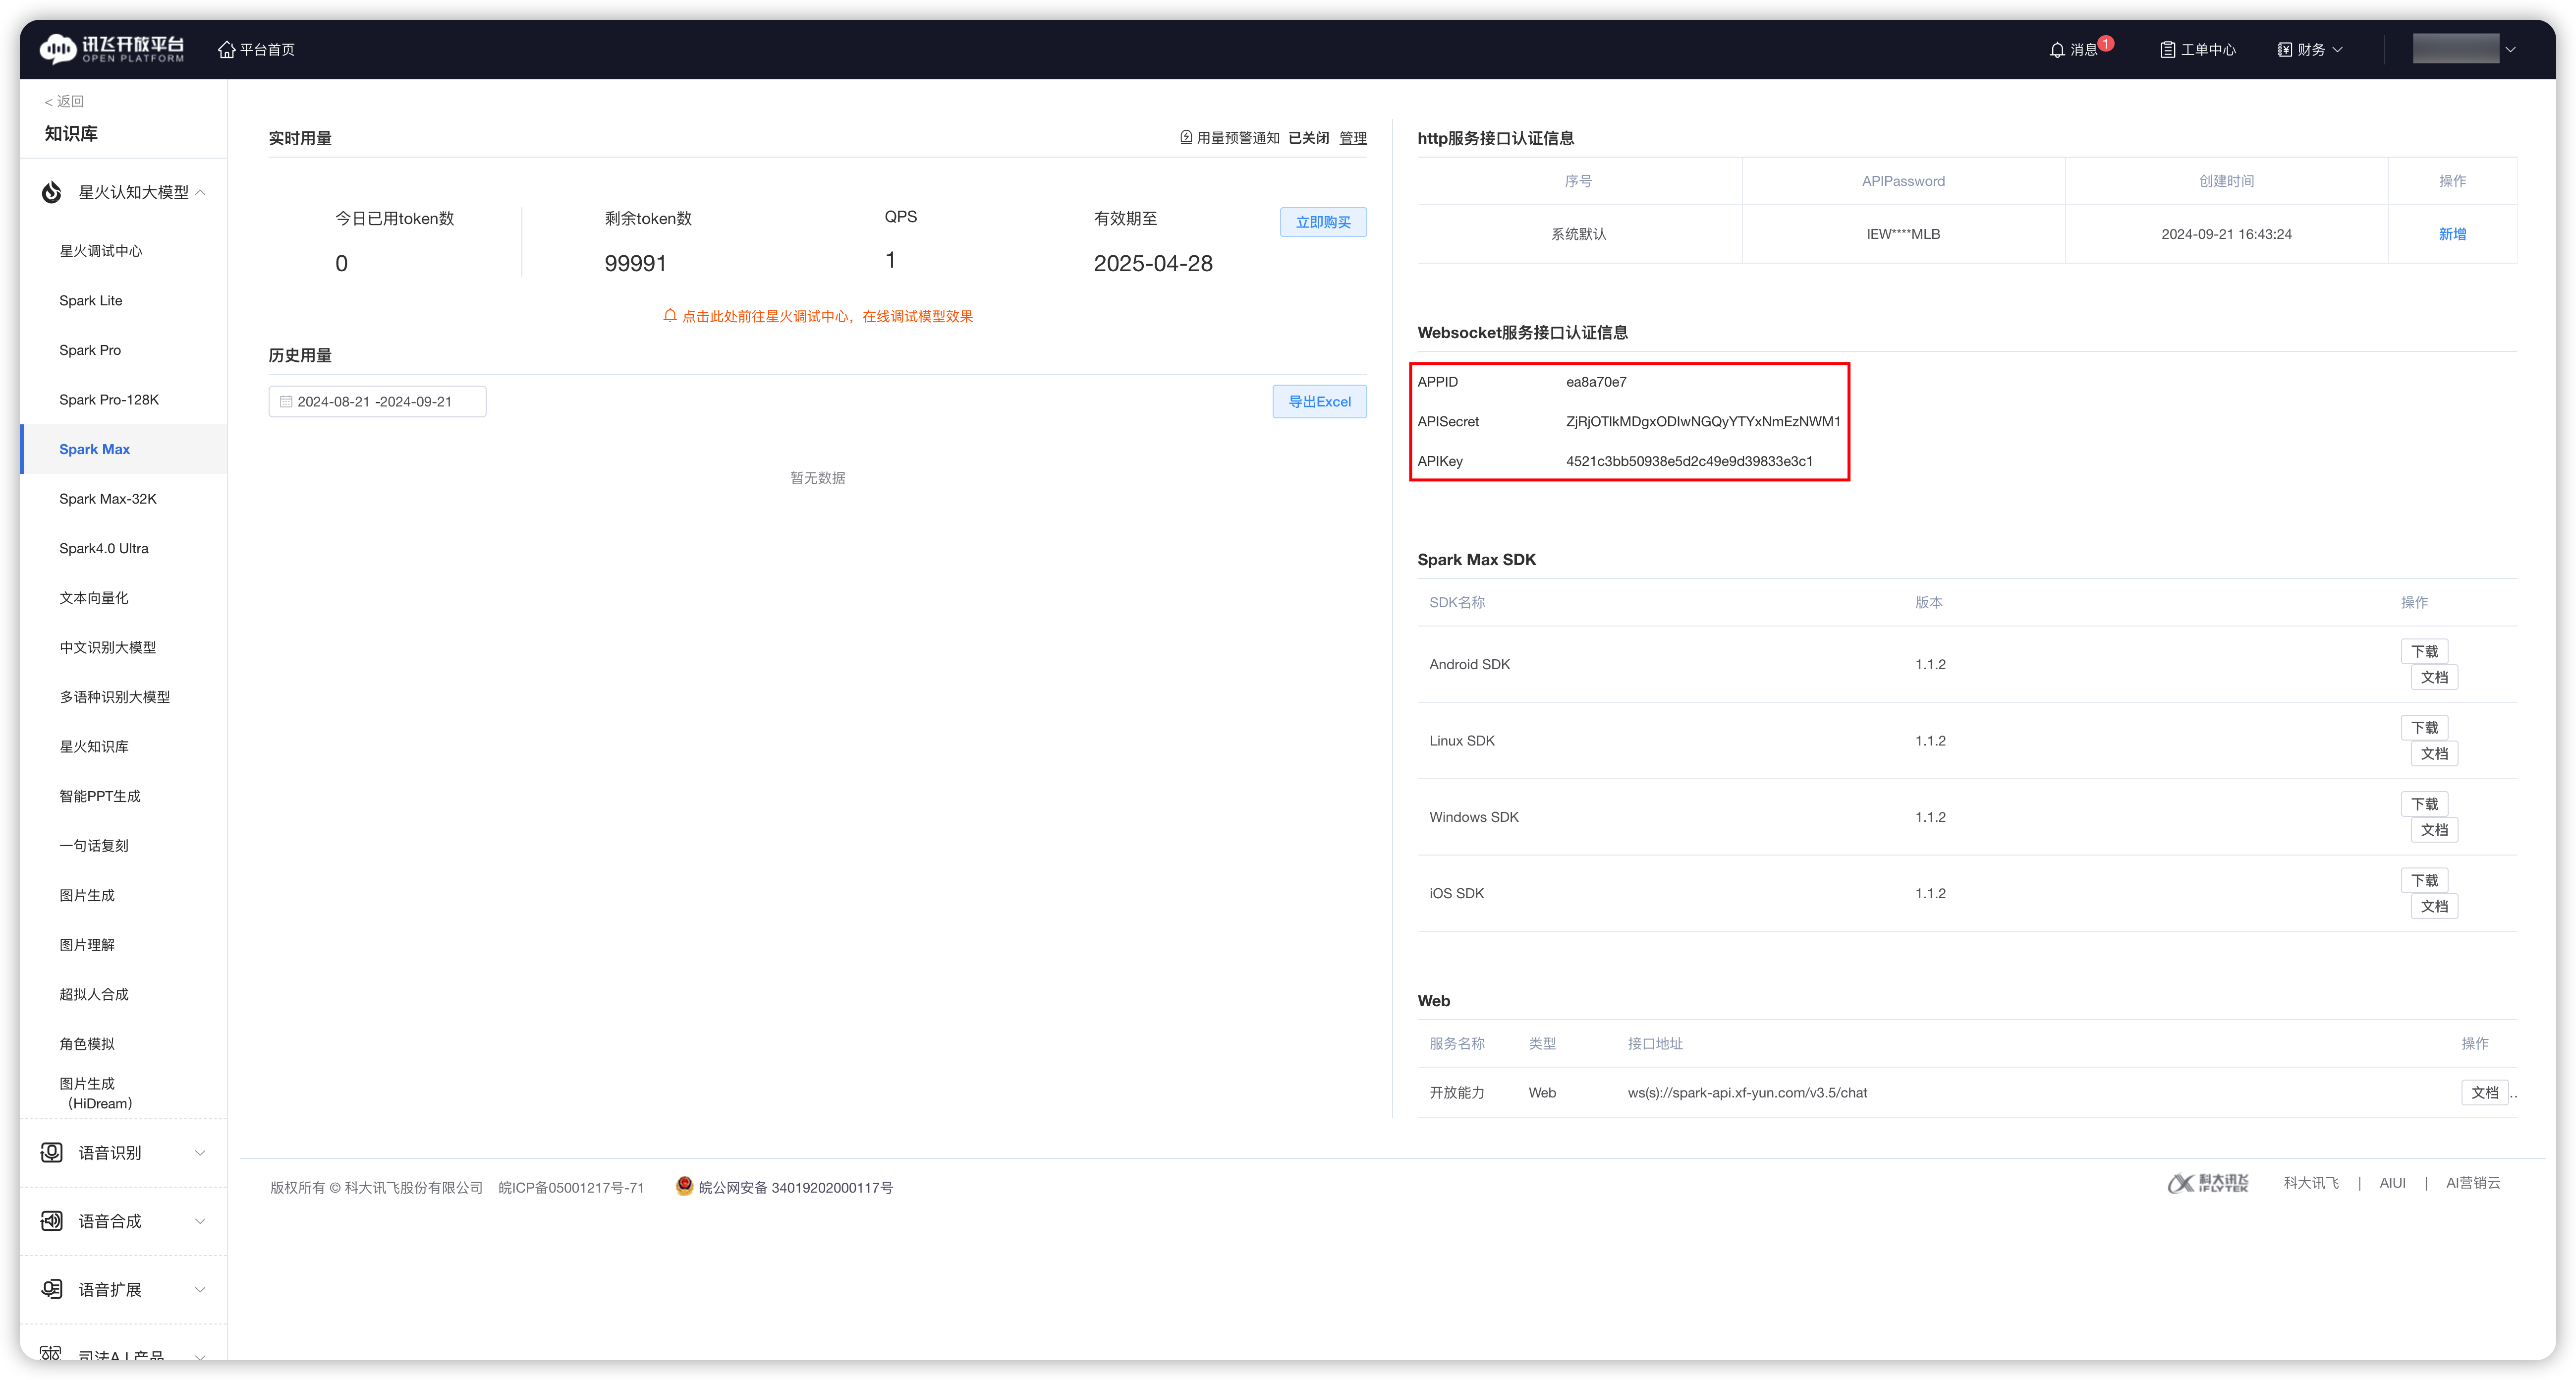Click the flame icon of 星火认知大模型
Screen dimensions: 2576x1380
tap(52, 192)
